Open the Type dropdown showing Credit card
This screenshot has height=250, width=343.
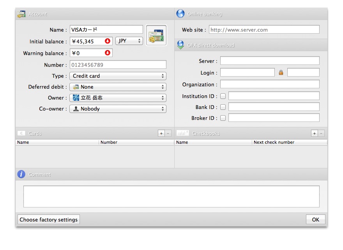(x=118, y=76)
